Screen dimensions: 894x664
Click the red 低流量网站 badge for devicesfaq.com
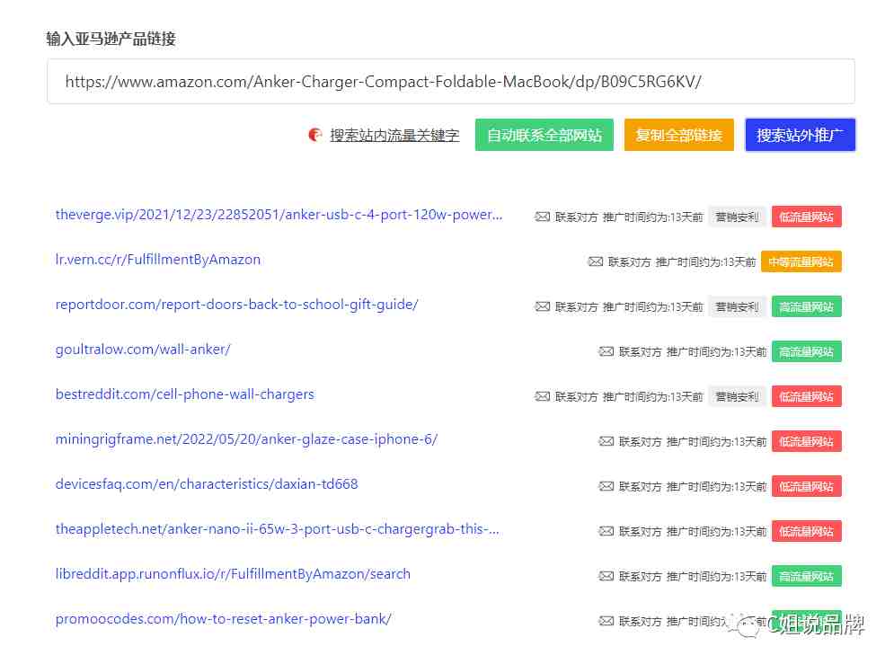[x=806, y=486]
